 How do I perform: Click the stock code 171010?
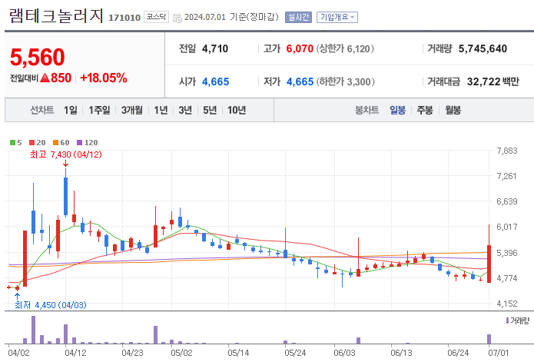pos(124,18)
